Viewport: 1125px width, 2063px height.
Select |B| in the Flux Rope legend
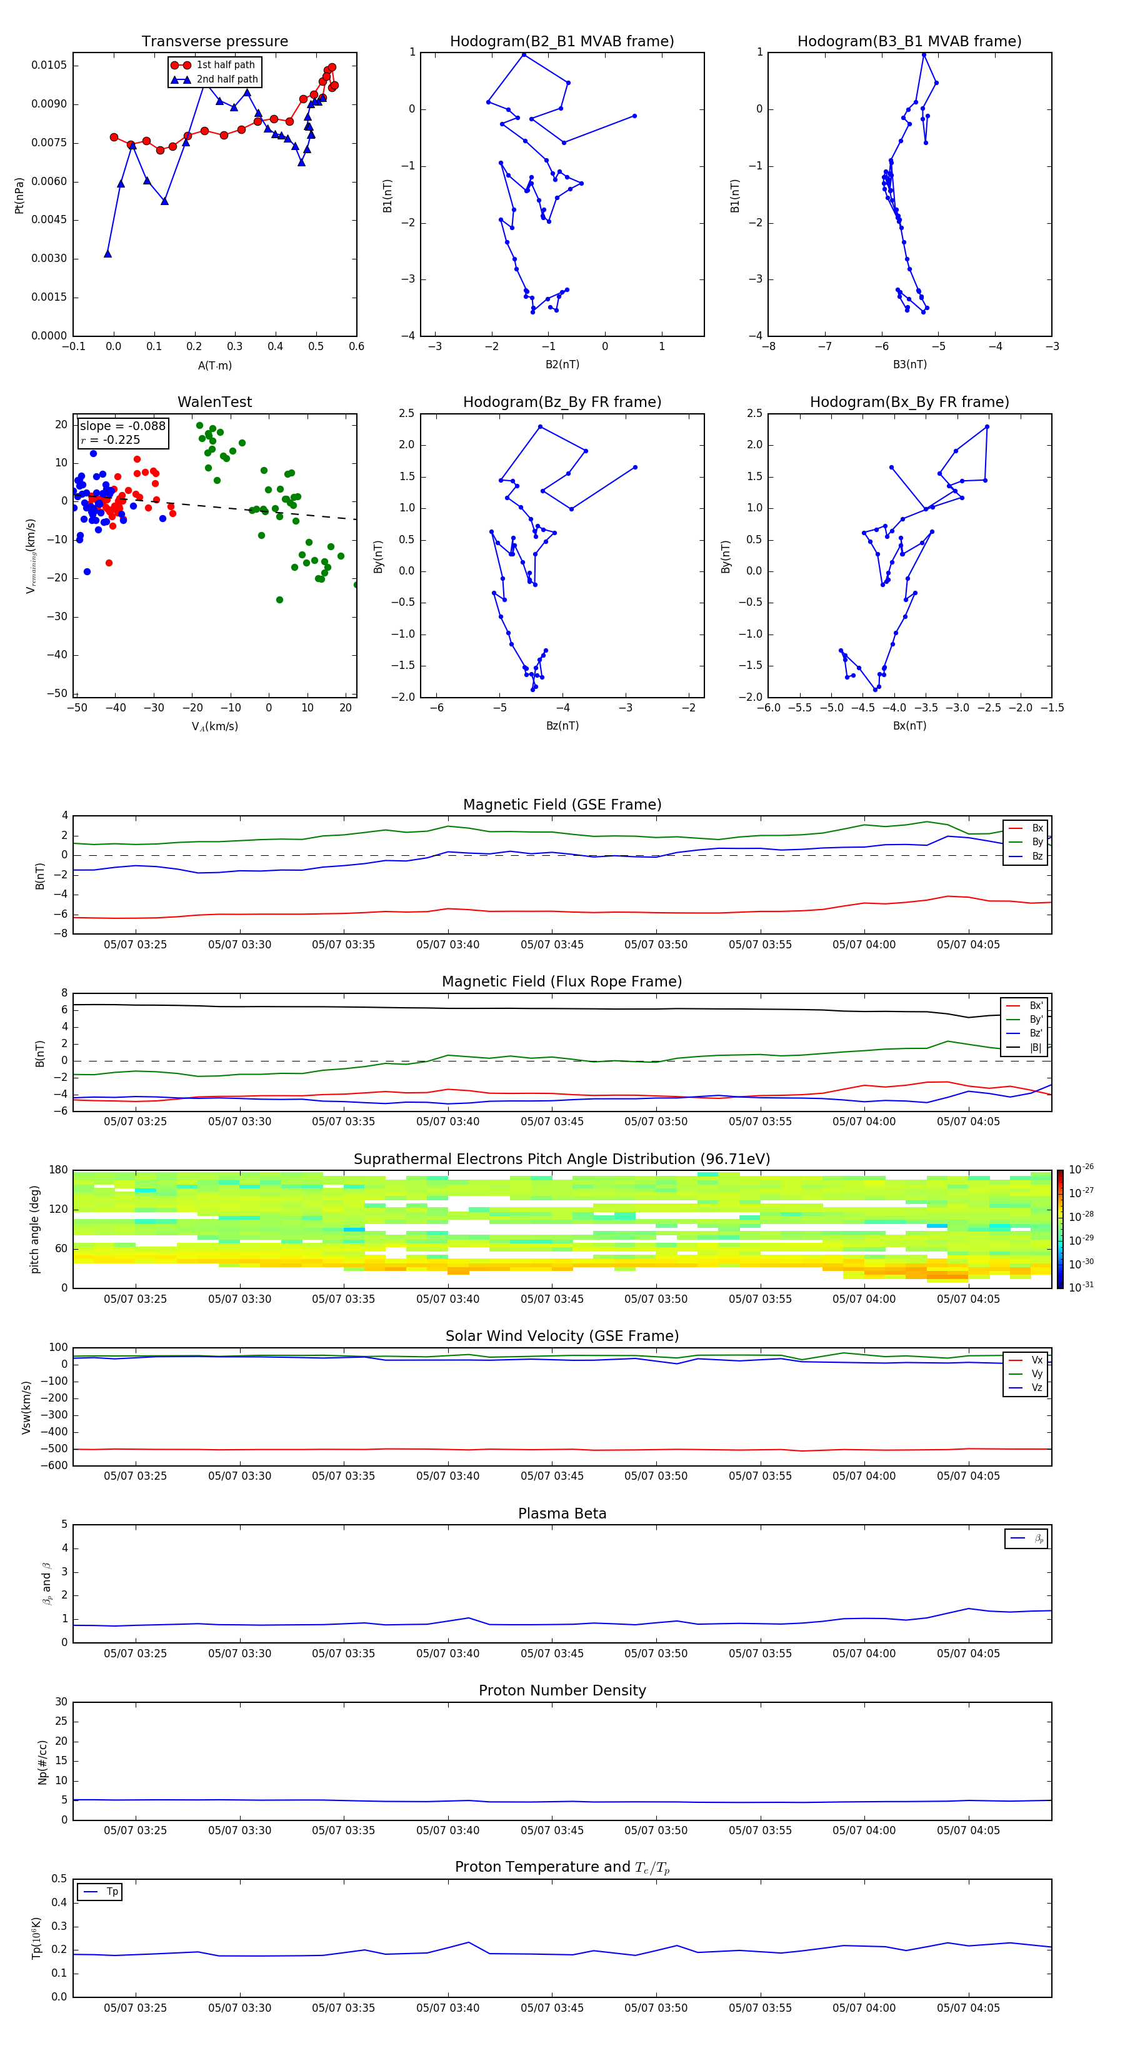coord(1026,1048)
